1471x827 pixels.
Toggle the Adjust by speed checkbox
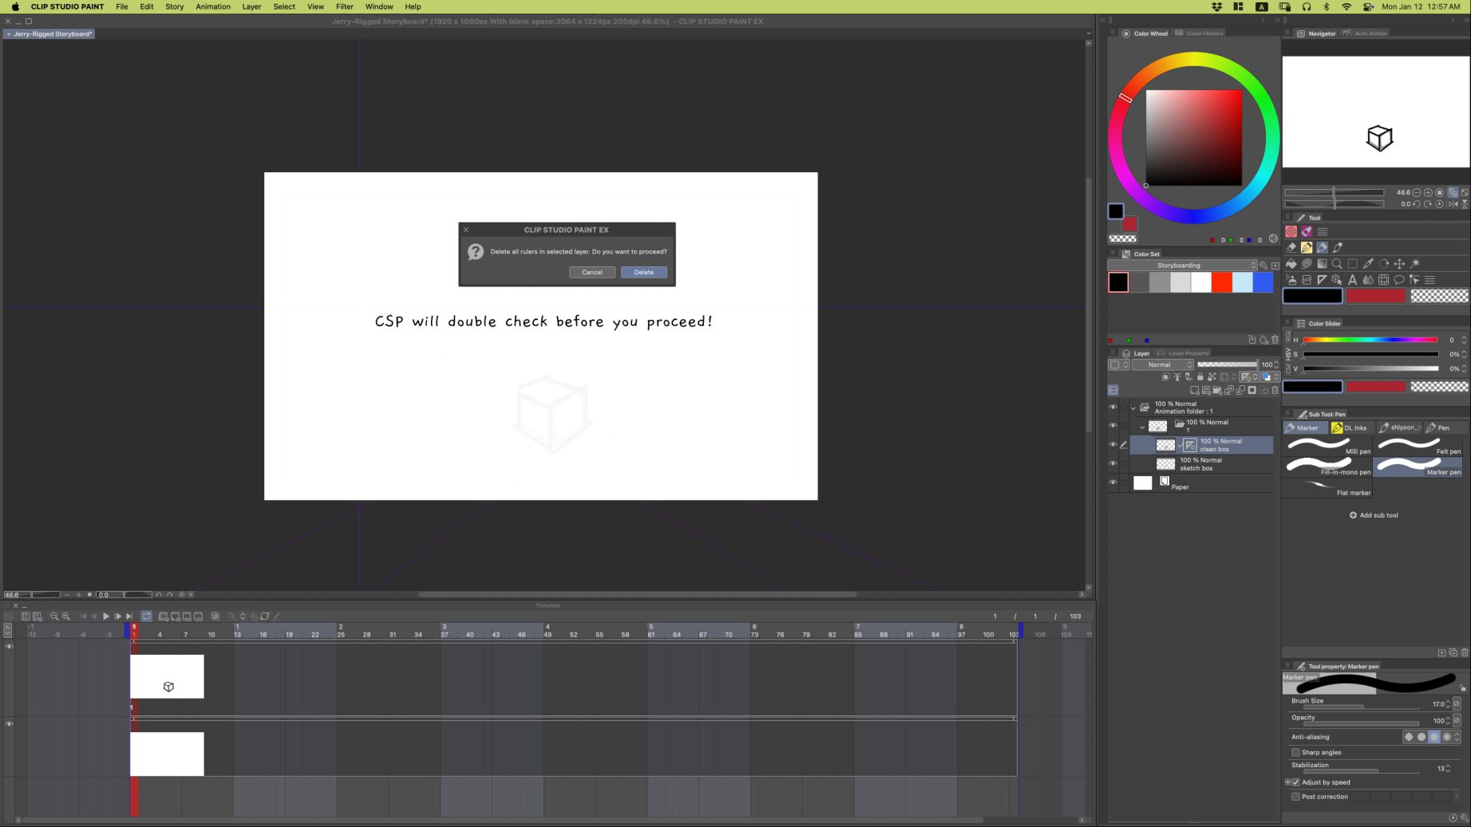coord(1295,782)
